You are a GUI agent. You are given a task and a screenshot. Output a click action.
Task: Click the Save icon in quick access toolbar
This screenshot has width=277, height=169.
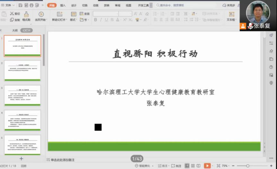click(20, 5)
